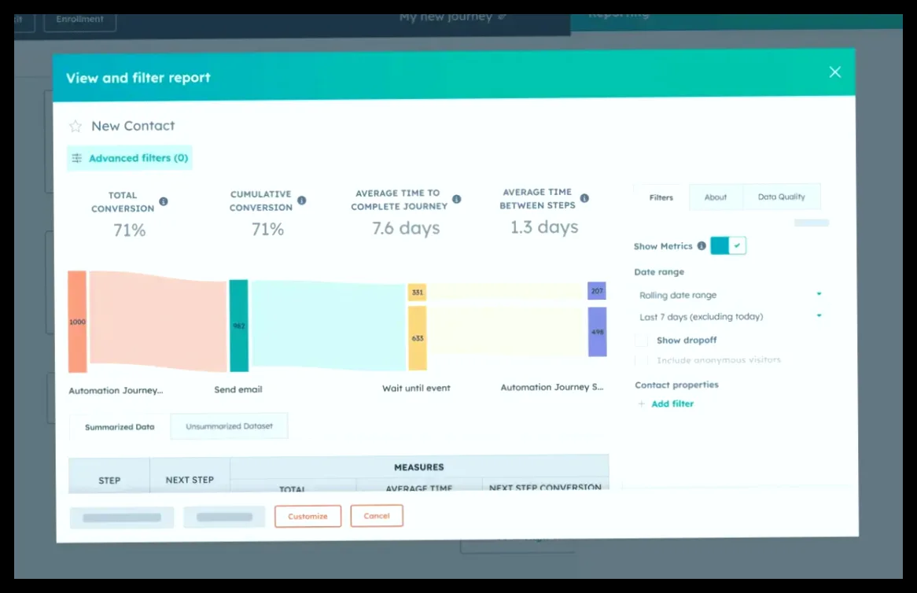This screenshot has height=593, width=917.
Task: Close the View and filter report dialog
Action: [x=835, y=72]
